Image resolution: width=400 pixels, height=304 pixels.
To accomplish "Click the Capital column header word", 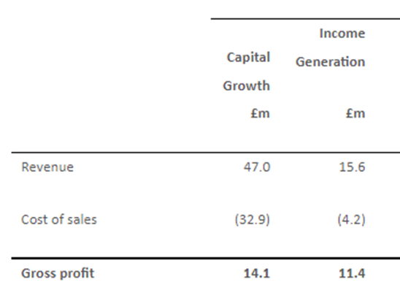I will pos(248,58).
